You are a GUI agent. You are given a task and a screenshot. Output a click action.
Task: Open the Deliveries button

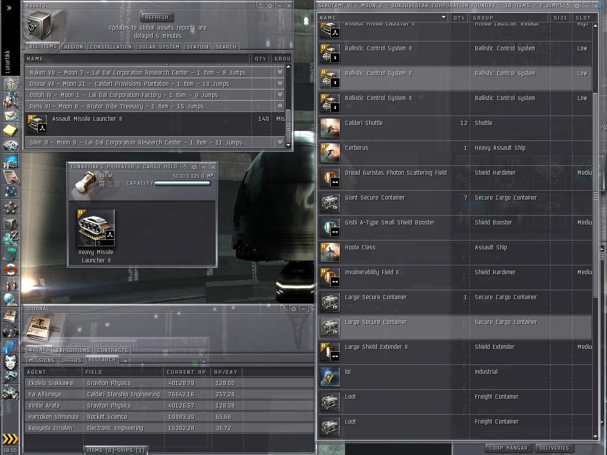[554, 448]
